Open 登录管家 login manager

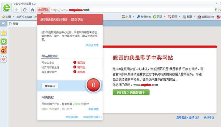pyautogui.click(x=144, y=17)
